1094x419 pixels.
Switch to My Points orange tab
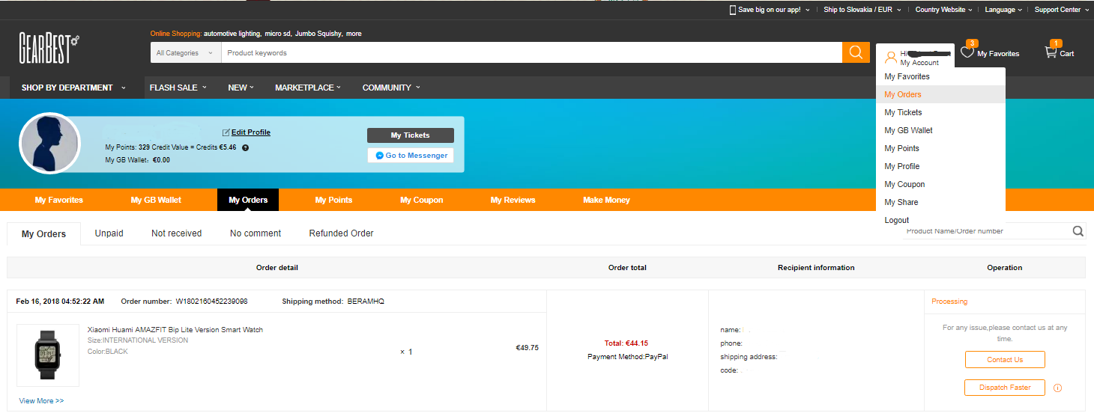coord(333,200)
